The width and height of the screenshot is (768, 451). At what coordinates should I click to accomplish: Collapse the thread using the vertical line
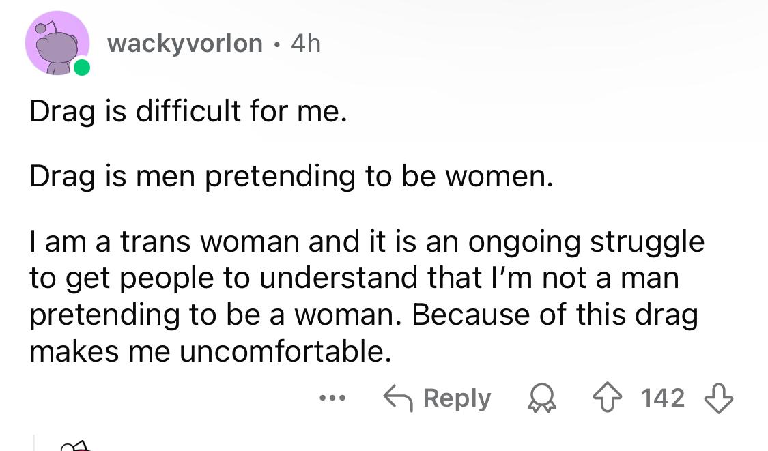(33, 441)
